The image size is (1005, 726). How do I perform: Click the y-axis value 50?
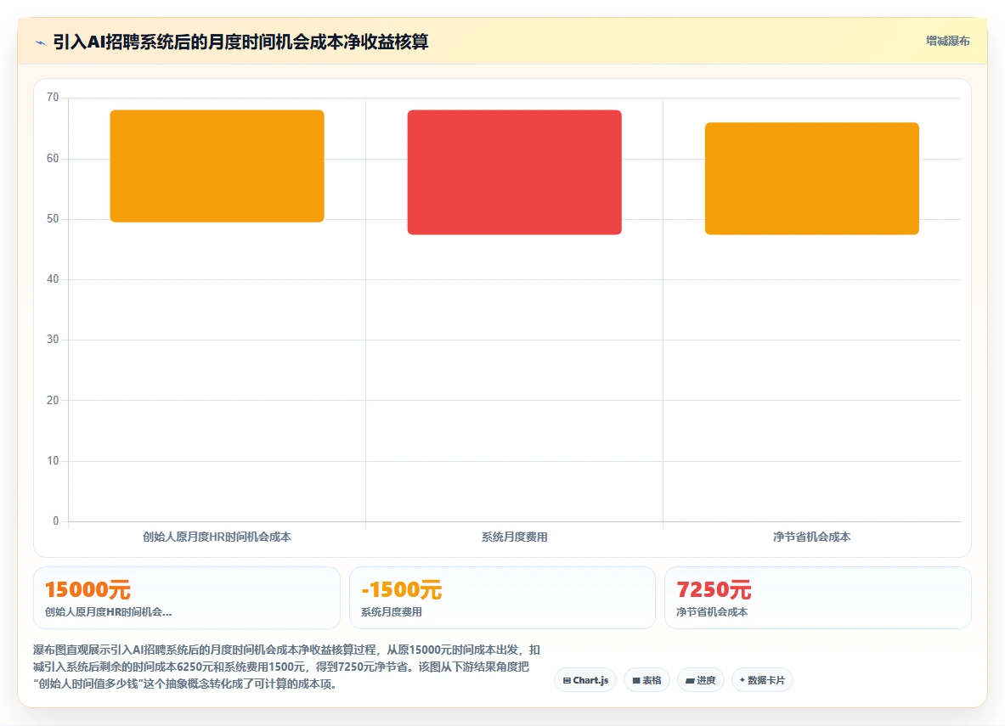tap(53, 218)
